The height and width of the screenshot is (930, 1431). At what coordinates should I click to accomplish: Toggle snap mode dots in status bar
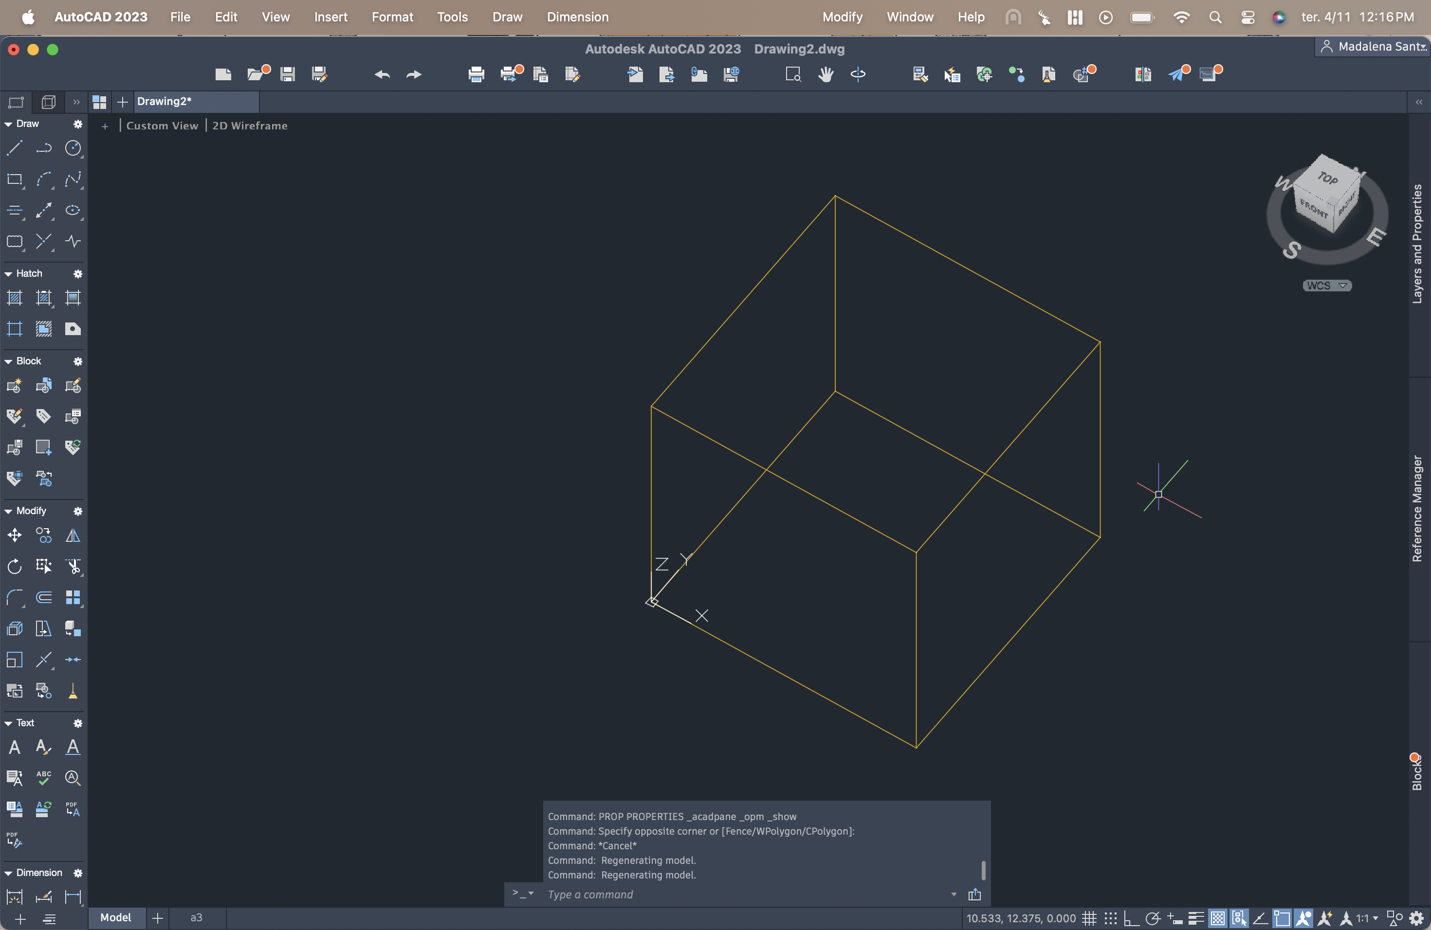point(1111,918)
